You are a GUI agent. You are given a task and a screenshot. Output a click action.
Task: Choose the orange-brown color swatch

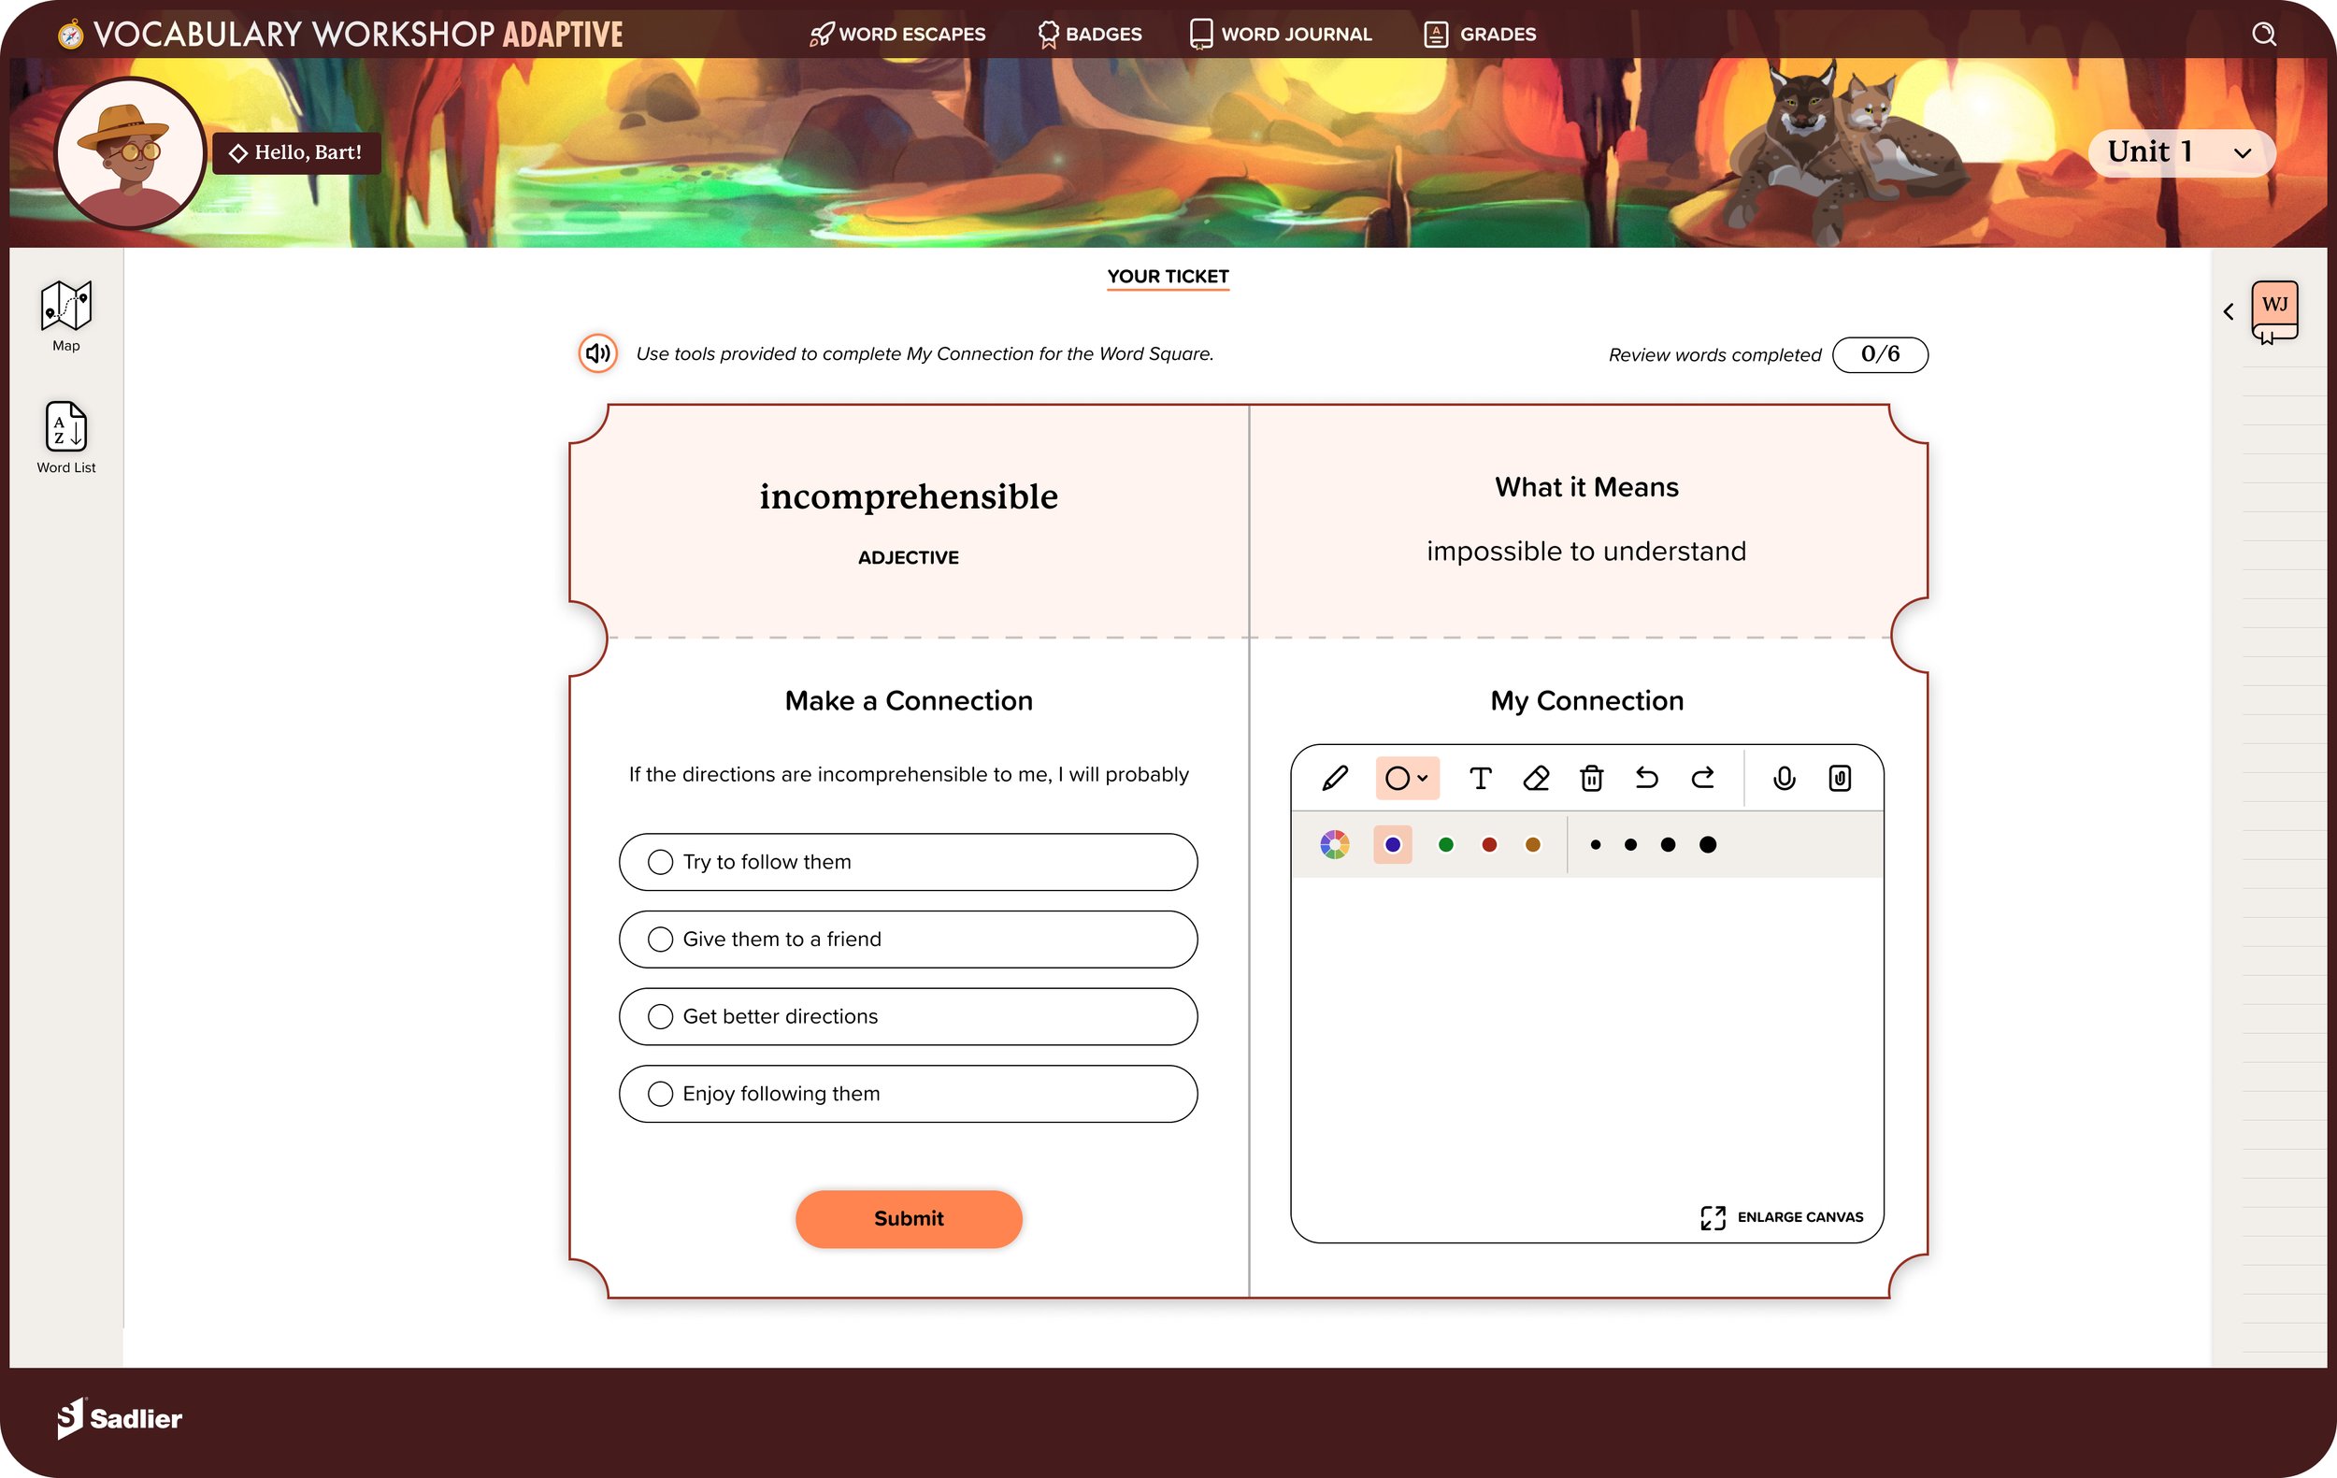(1532, 844)
